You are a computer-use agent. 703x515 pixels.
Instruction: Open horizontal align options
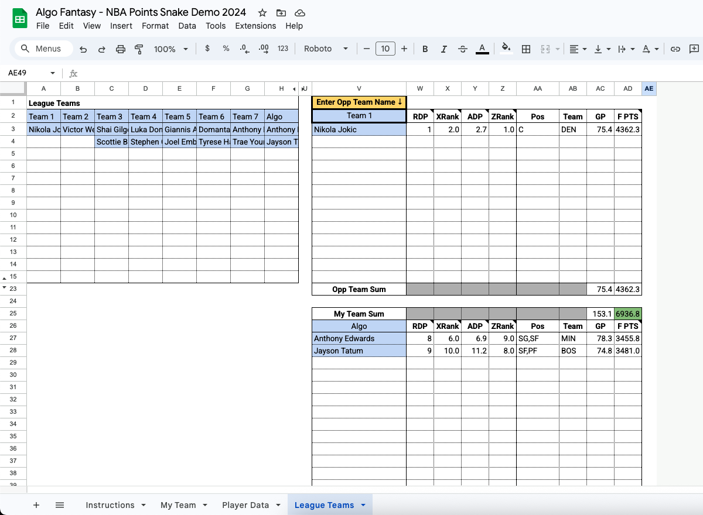[578, 49]
